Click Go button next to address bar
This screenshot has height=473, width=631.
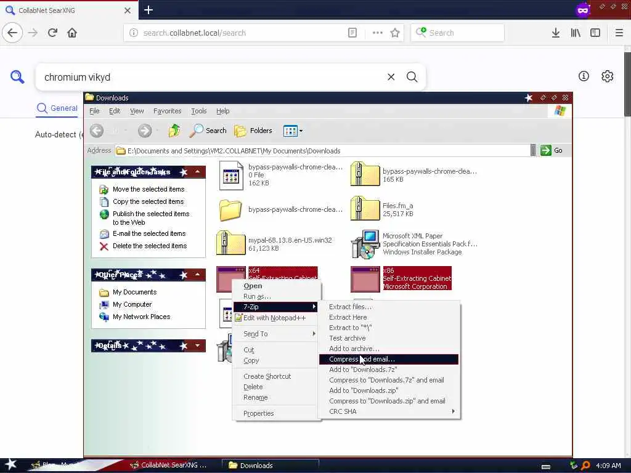pyautogui.click(x=552, y=150)
